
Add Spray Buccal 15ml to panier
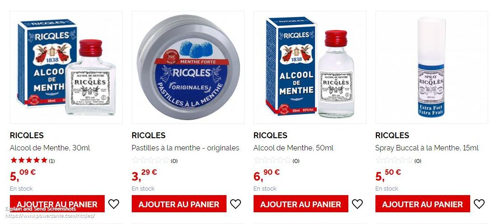[423, 204]
